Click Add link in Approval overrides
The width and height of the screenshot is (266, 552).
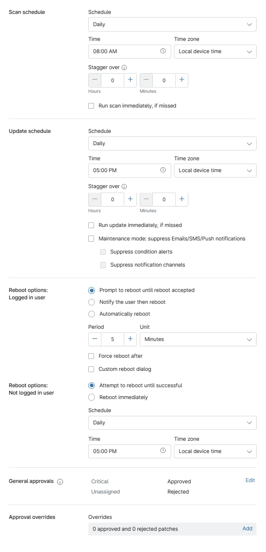247,529
